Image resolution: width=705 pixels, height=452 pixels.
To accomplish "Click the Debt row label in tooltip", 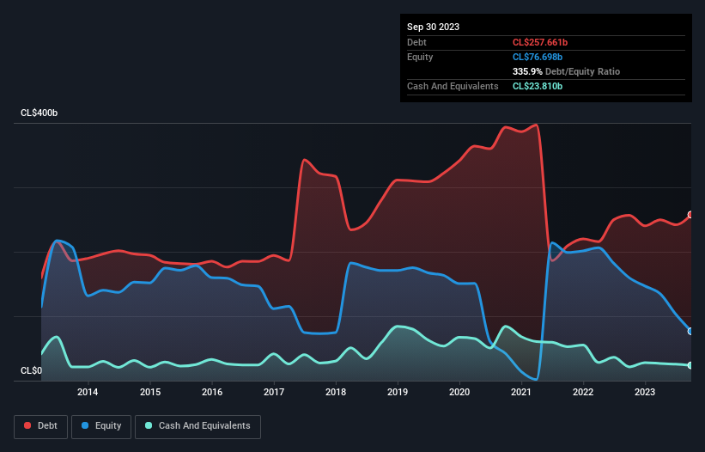I will click(416, 42).
